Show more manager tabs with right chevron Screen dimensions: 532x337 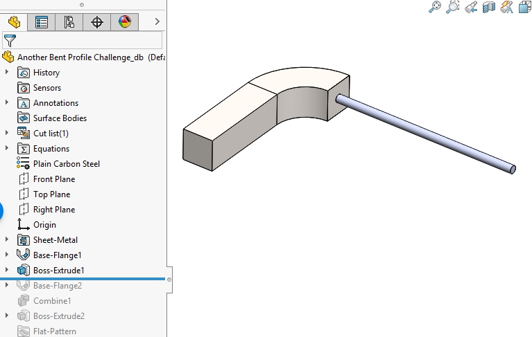point(157,21)
